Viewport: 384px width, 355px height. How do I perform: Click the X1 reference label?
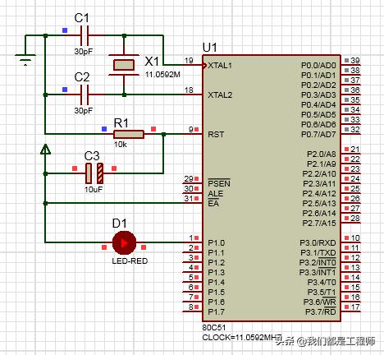(x=152, y=62)
